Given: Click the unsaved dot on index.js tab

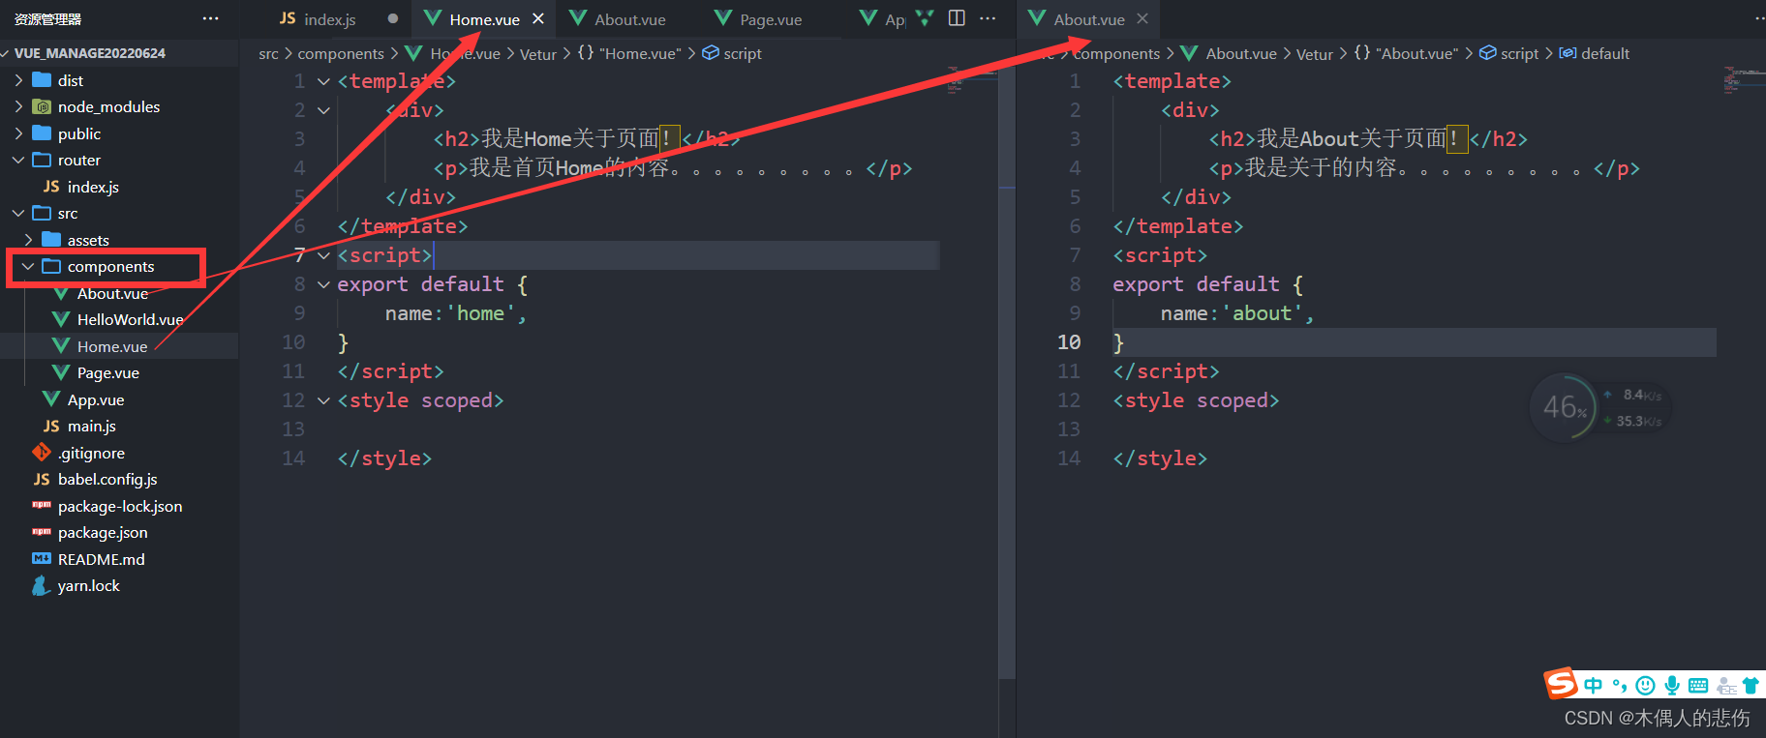Looking at the screenshot, I should click(392, 18).
